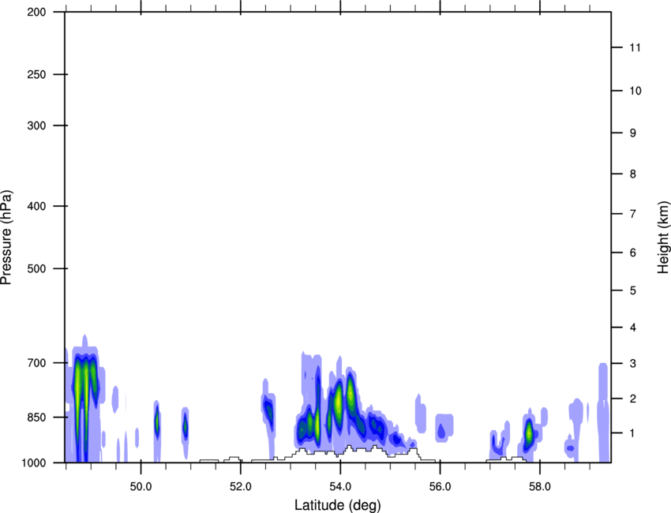Click the contour blob near latitude 57.8
Screen dimensions: 671x513
(529, 433)
